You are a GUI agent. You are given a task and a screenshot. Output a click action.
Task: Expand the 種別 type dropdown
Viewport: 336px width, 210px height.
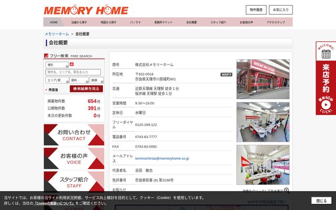coord(57,65)
